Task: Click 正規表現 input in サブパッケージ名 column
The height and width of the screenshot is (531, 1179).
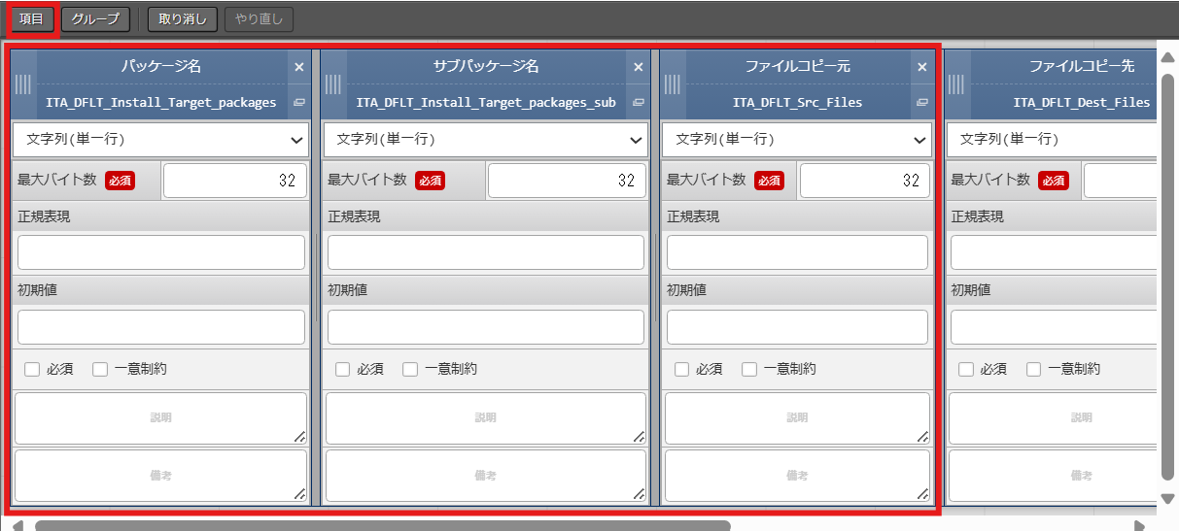Action: click(486, 252)
